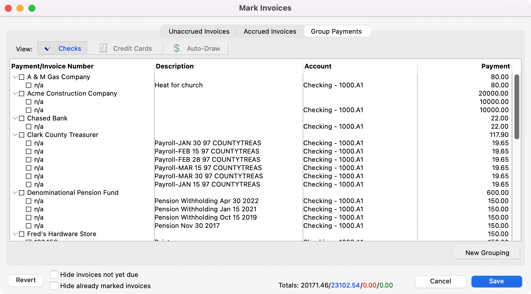
Task: Enable Hide invoices not yet due
Action: click(54, 275)
